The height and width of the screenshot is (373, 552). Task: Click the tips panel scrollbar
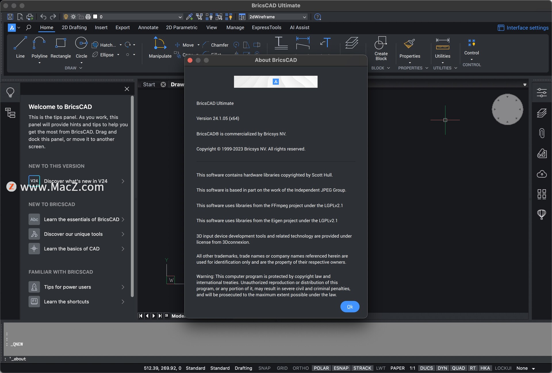tap(132, 196)
